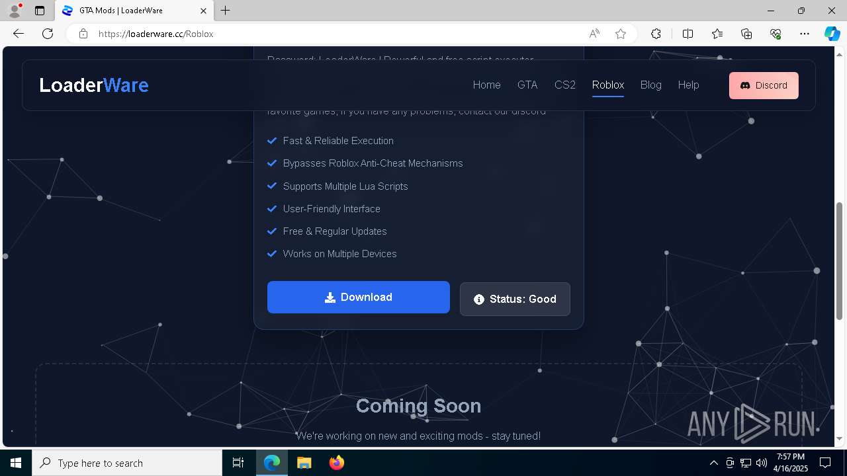Open the Help nav item
847x476 pixels.
coord(688,85)
